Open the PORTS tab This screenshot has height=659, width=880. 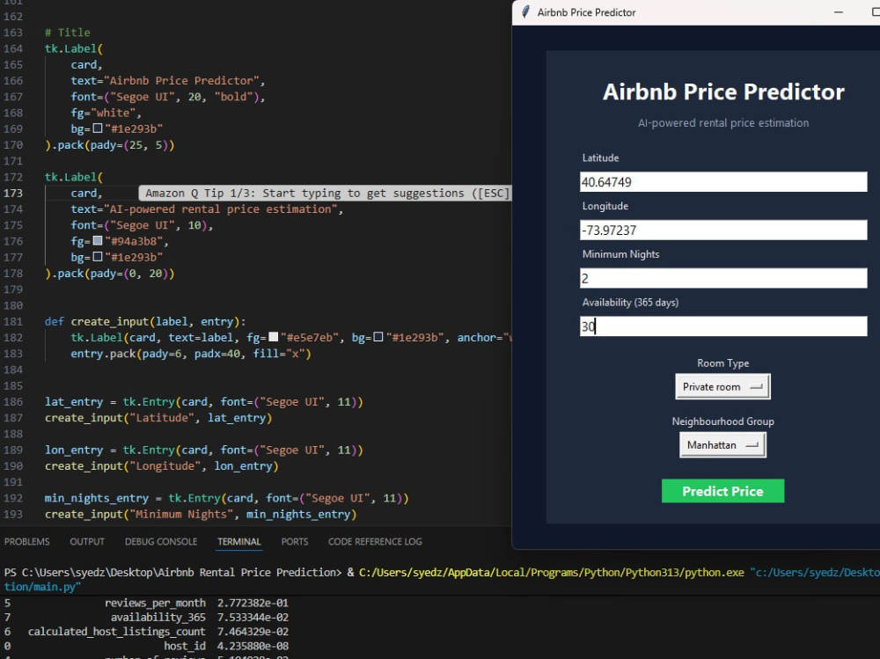295,542
